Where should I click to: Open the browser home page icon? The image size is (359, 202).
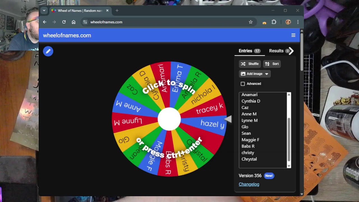point(73,22)
